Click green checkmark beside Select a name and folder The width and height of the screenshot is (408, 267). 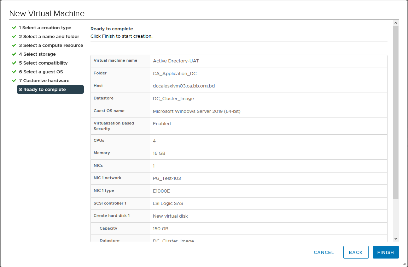click(x=14, y=36)
